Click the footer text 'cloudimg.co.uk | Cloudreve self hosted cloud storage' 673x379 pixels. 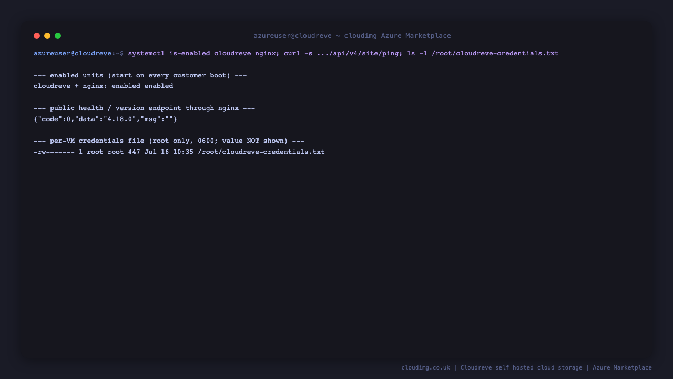tap(492, 367)
